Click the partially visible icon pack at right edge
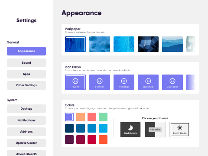This screenshot has width=208, height=156. coord(191,82)
